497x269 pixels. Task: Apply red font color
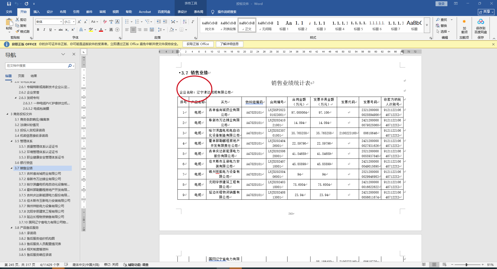pos(101,30)
